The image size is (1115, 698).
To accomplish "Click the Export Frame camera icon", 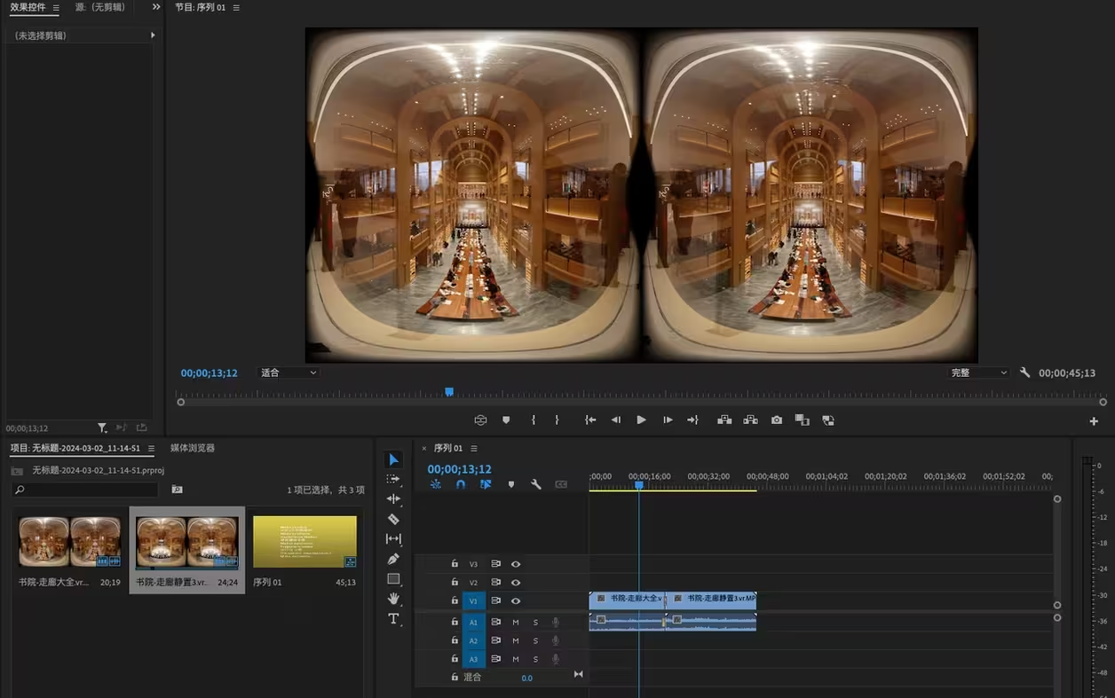I will [777, 420].
